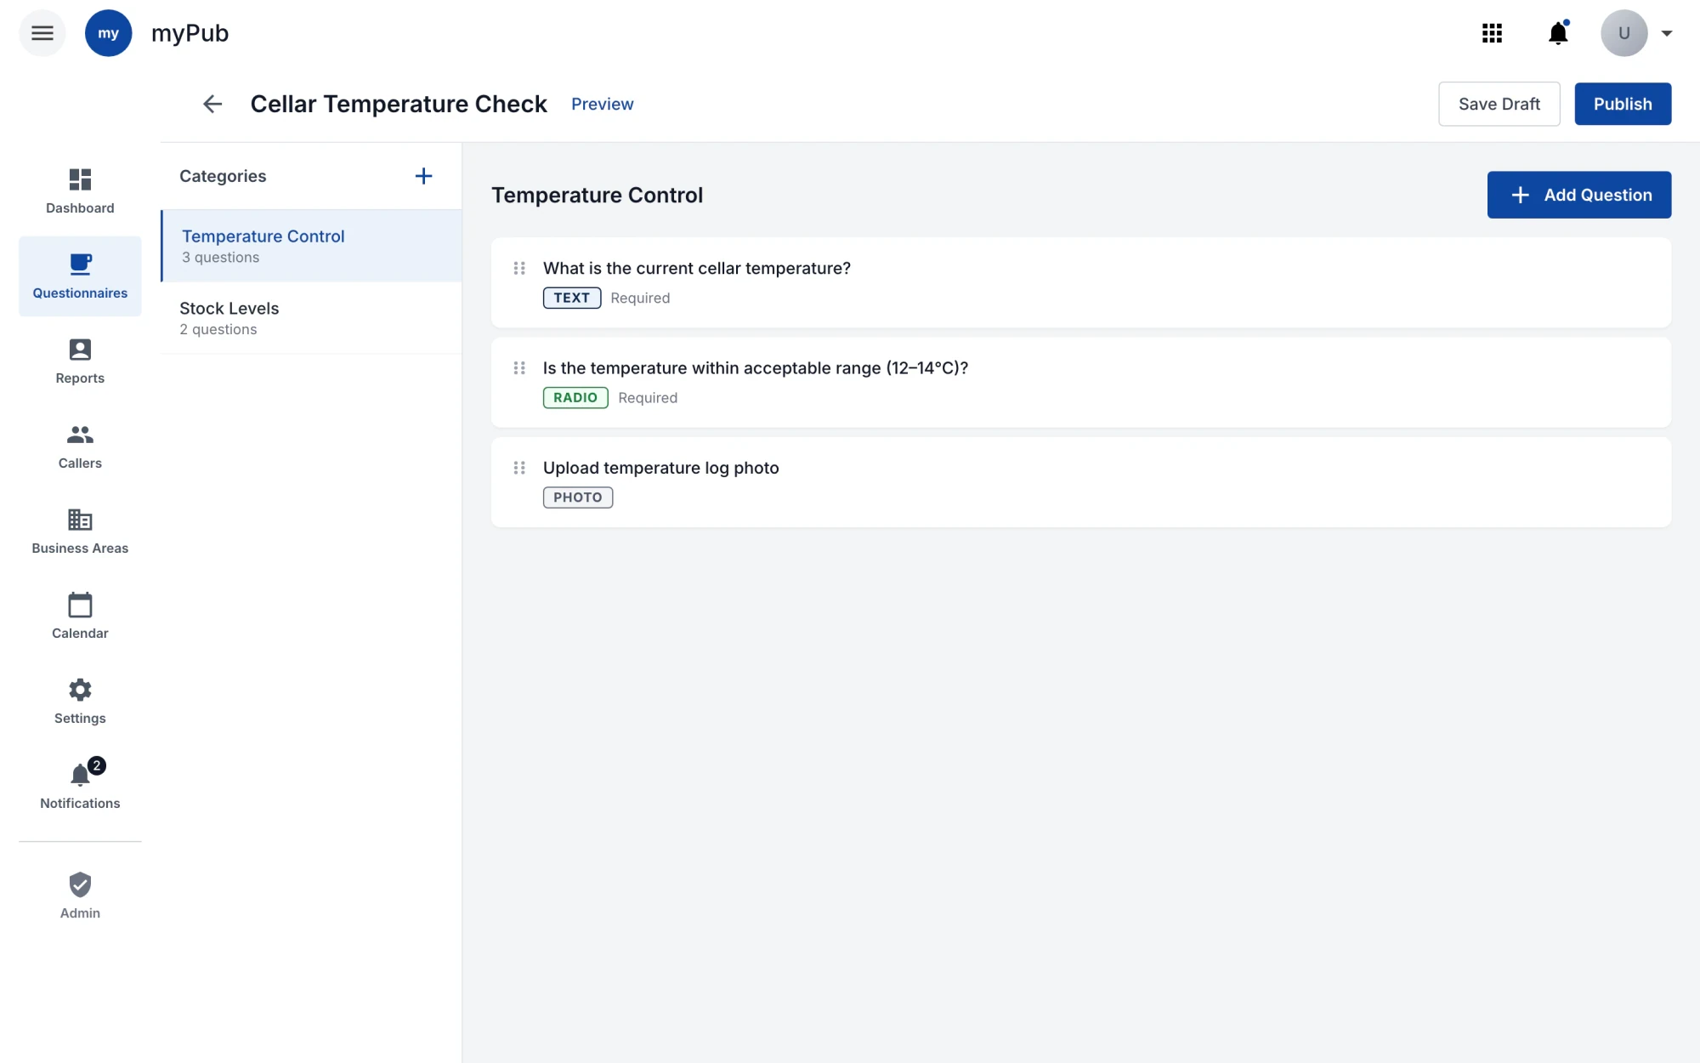Screen dimensions: 1700x1063
Task: Click the myPub round logo
Action: pyautogui.click(x=108, y=33)
